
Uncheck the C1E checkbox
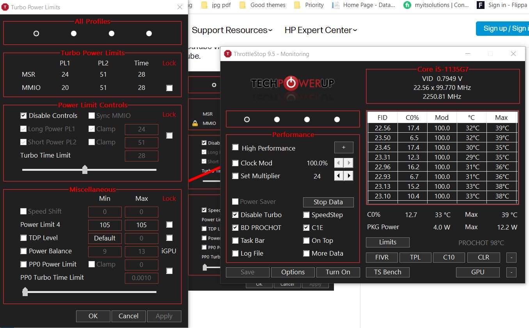click(306, 228)
